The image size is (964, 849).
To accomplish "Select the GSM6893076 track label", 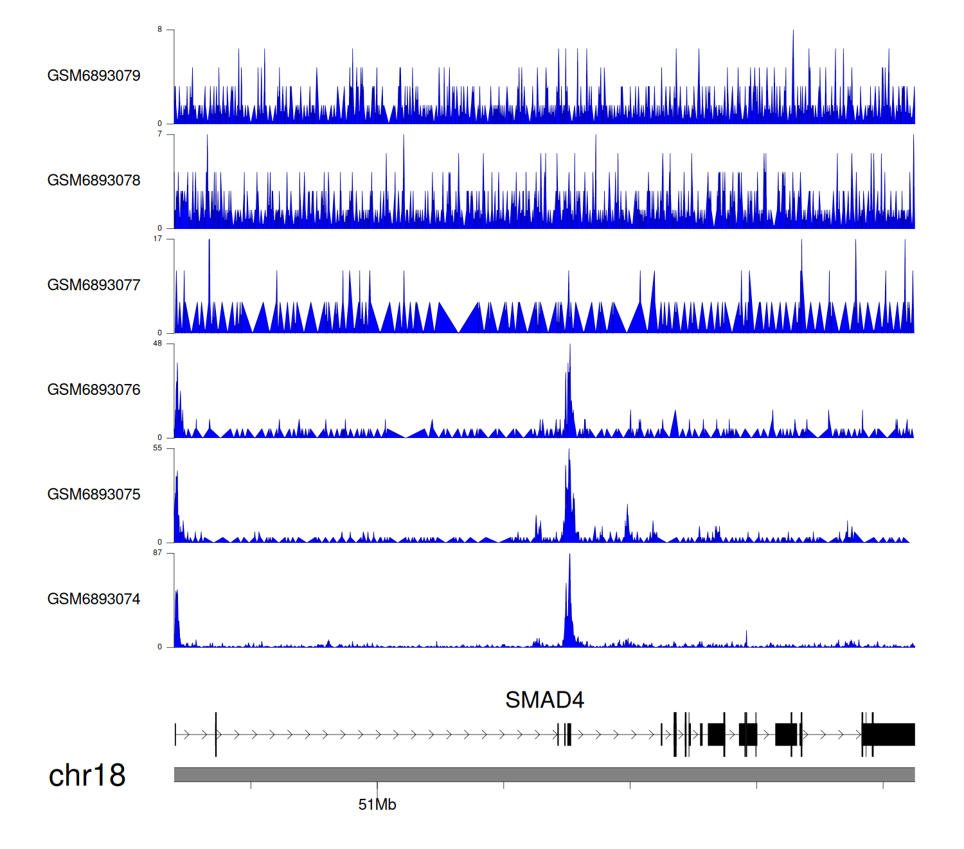I will 94,390.
